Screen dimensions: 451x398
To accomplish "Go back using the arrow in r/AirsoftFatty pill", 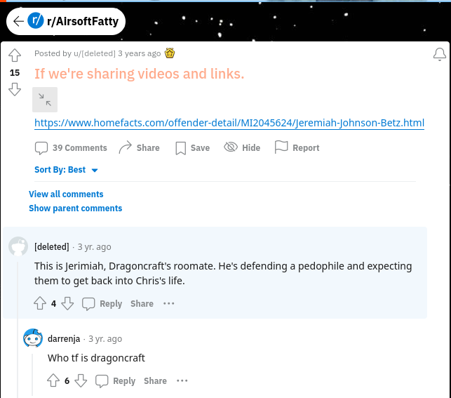I will [18, 21].
